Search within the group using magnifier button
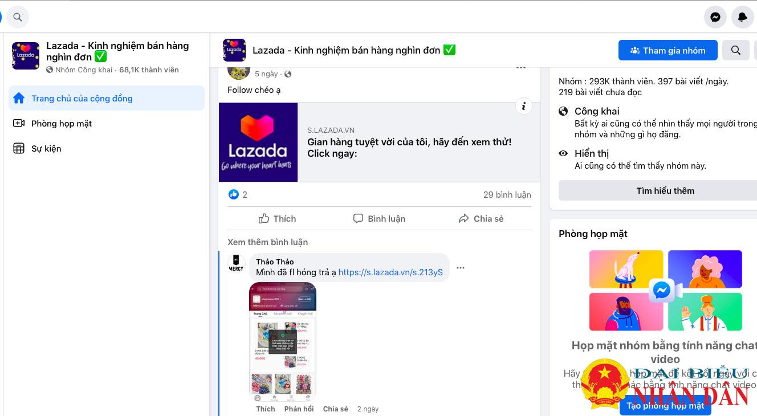This screenshot has height=416, width=757. pos(736,50)
